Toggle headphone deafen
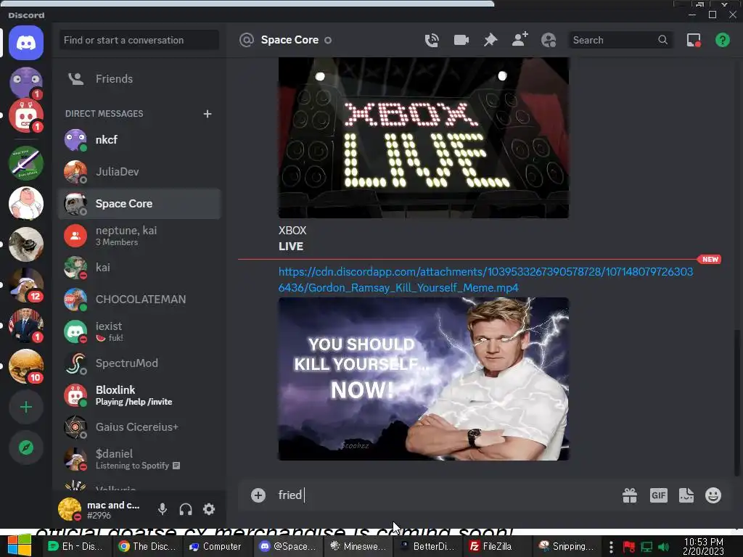Screen dimensions: 743x557 tap(186, 509)
